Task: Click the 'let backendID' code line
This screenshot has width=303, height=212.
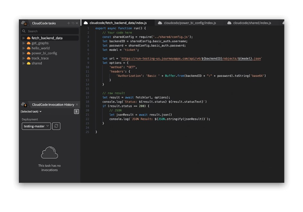Action: pos(145,41)
